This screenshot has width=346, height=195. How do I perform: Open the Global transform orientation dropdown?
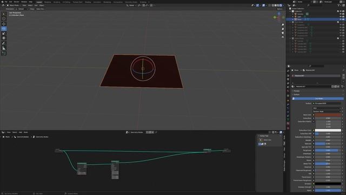pos(131,5)
